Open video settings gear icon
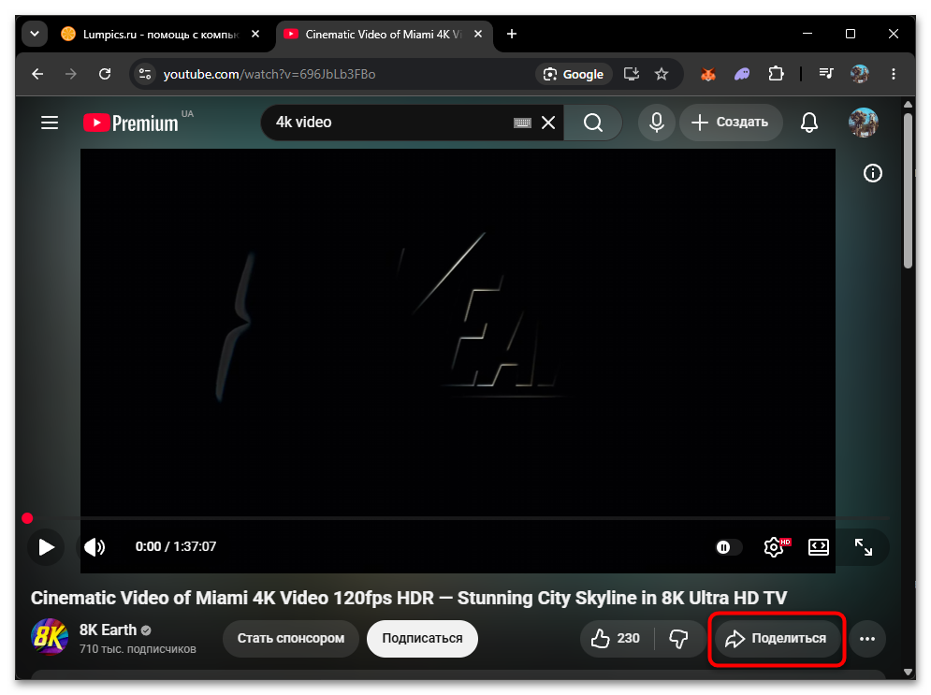 coord(774,546)
